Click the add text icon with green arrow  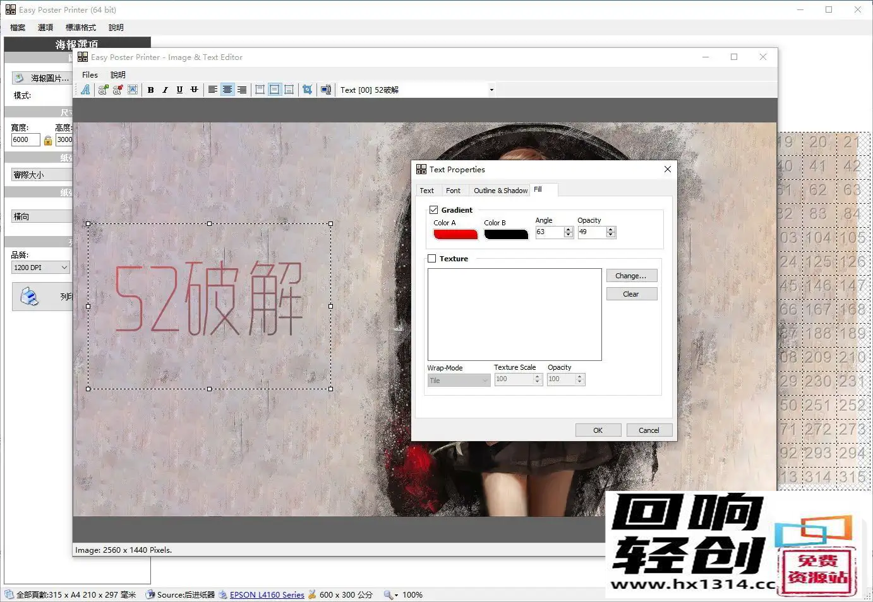103,90
